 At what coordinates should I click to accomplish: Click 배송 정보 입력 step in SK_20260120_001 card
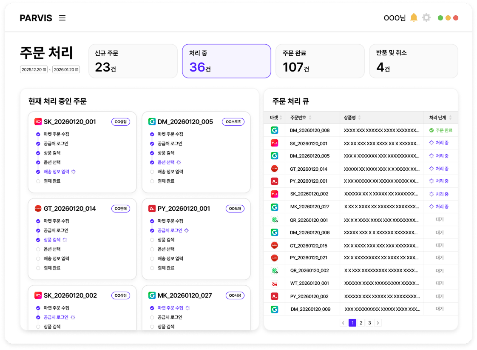click(57, 172)
